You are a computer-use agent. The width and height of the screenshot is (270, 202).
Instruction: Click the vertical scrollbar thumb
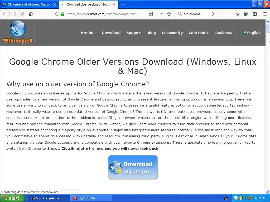click(268, 29)
